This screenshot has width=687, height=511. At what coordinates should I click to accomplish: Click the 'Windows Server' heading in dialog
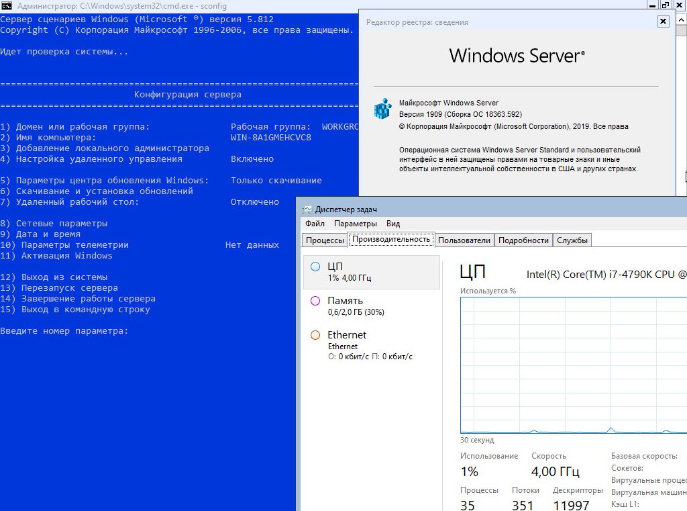pos(517,56)
